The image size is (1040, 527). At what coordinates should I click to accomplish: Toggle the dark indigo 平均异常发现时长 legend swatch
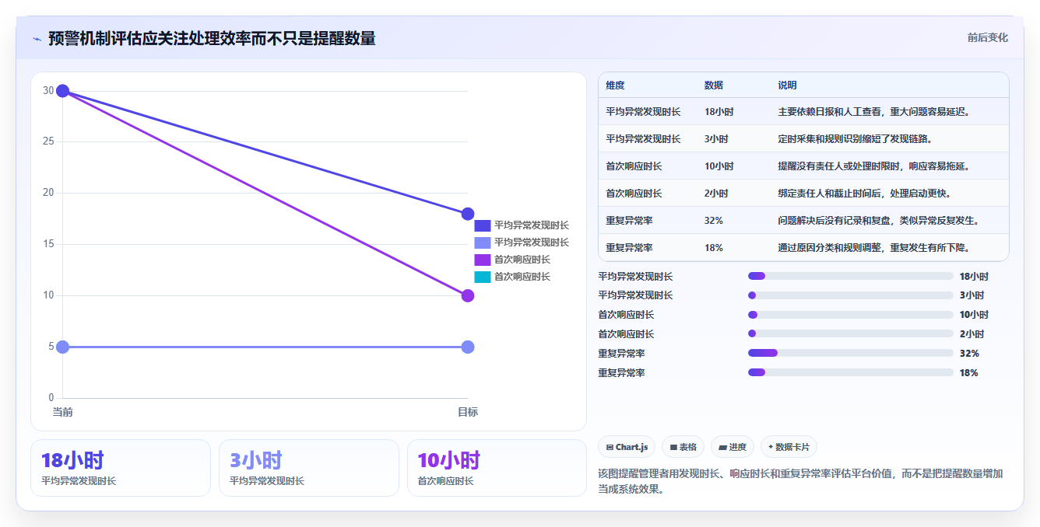[x=483, y=225]
